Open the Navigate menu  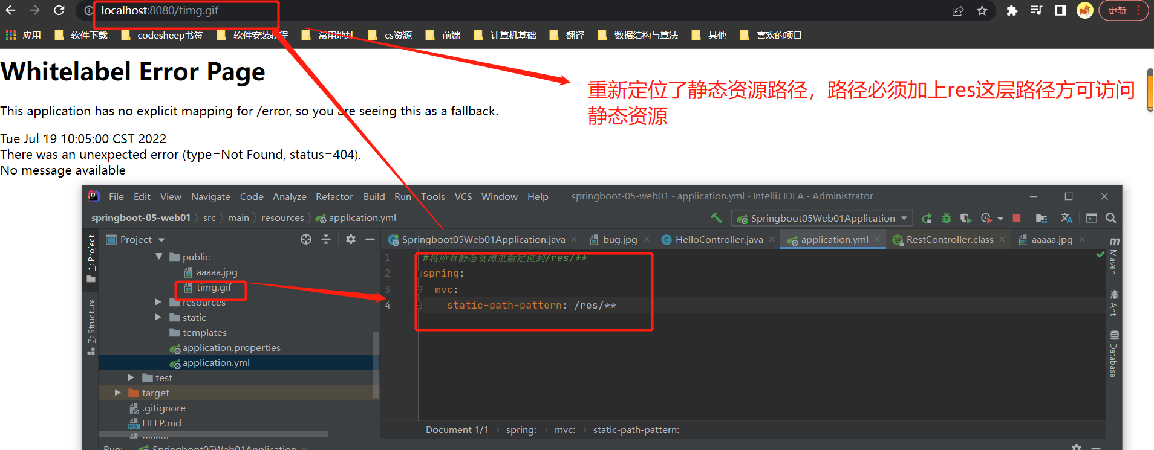(210, 197)
